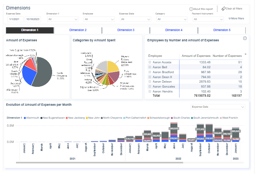Expand the Aaron Bell row icon
Image resolution: width=256 pixels, height=174 pixels.
[149, 67]
